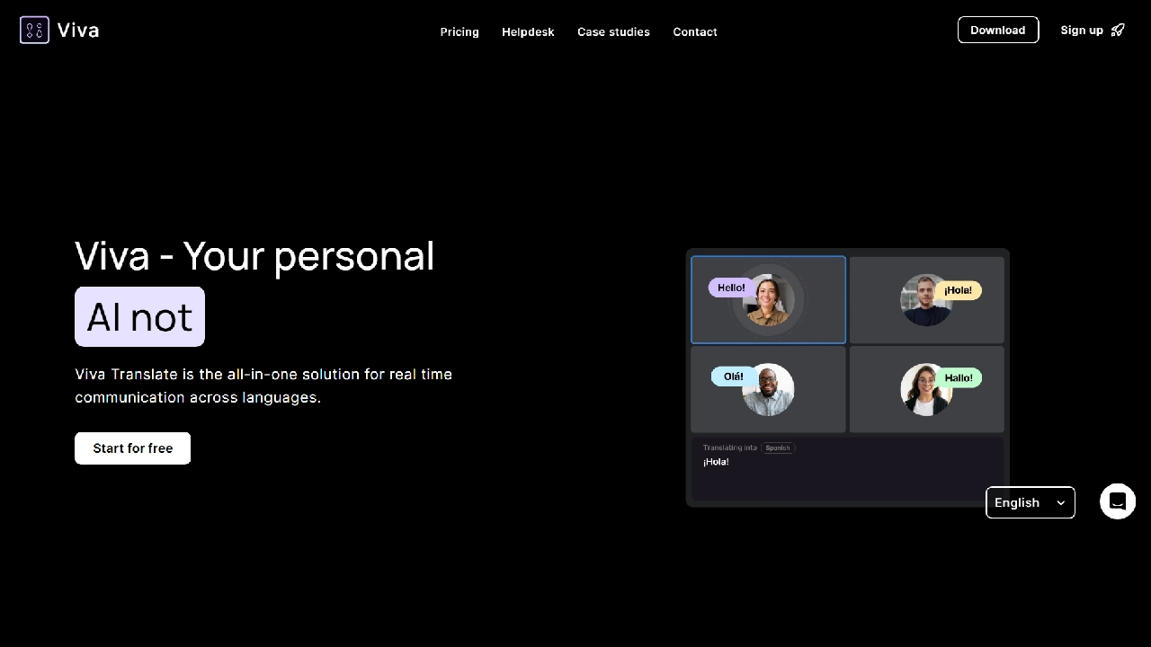Click the chevron arrow in language selector
Image resolution: width=1151 pixels, height=647 pixels.
pos(1061,503)
